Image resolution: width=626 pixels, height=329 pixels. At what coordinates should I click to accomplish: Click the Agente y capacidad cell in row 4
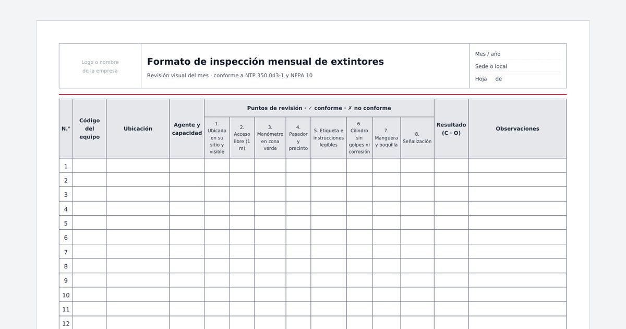coord(187,209)
